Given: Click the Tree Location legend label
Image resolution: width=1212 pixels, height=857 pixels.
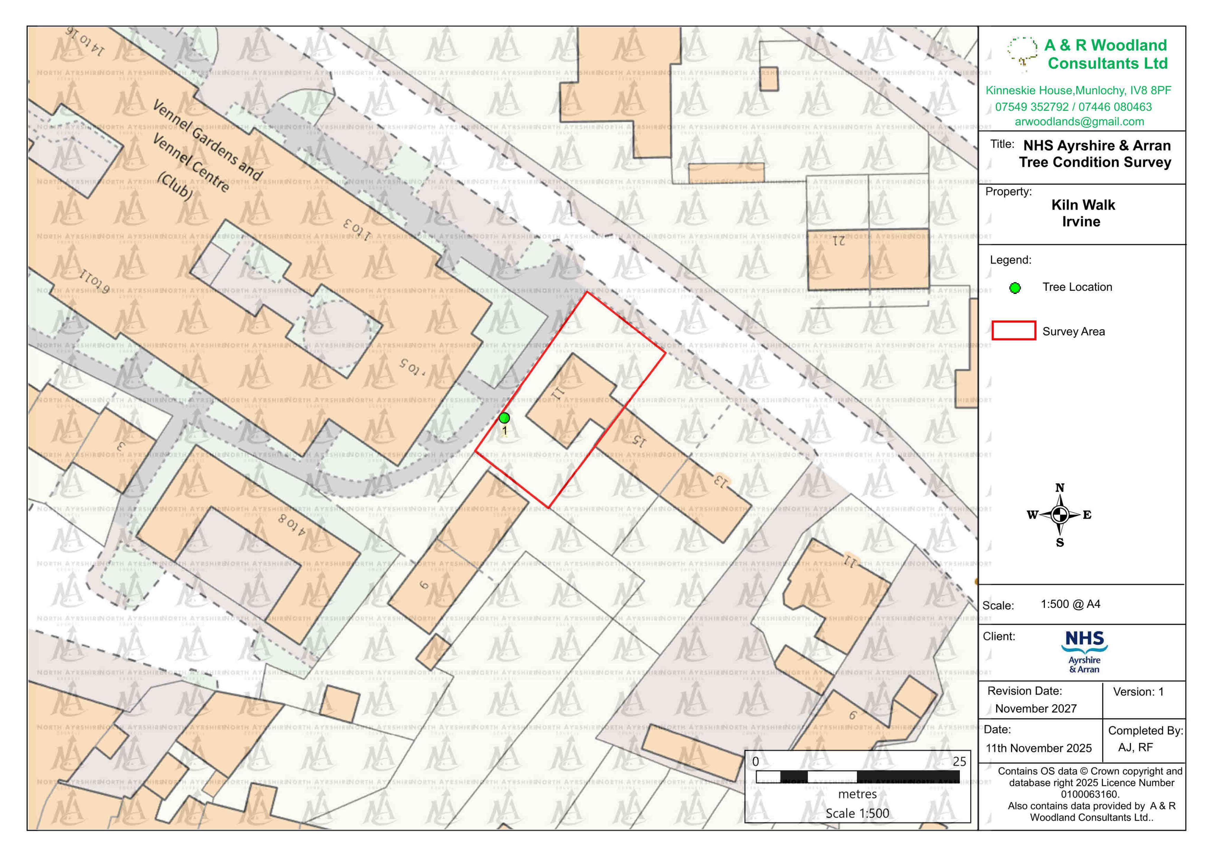Looking at the screenshot, I should [1077, 287].
